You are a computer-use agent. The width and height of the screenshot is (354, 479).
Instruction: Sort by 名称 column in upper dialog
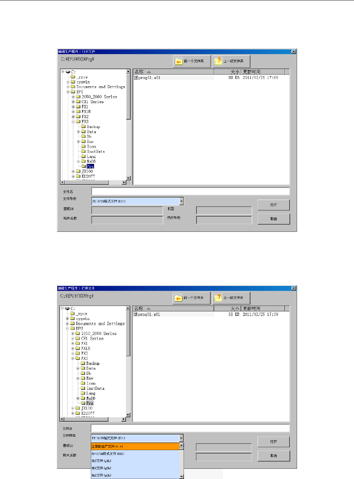tap(174, 72)
